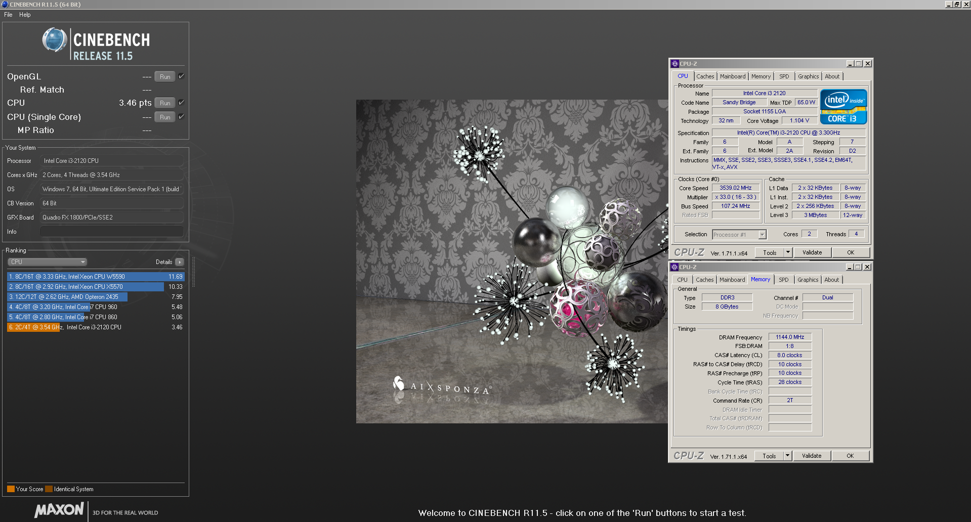Click Tools button in upper CPU-Z window
The image size is (971, 522).
click(x=770, y=252)
